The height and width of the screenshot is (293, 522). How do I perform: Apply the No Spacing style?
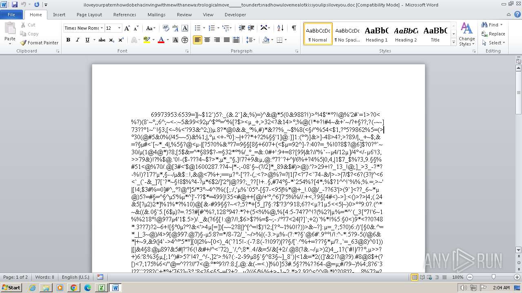click(x=347, y=34)
